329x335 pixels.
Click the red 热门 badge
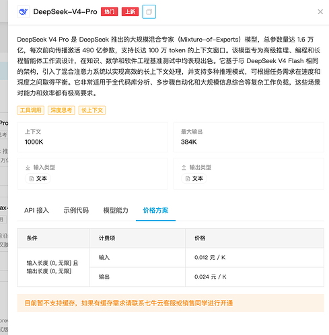(x=109, y=11)
